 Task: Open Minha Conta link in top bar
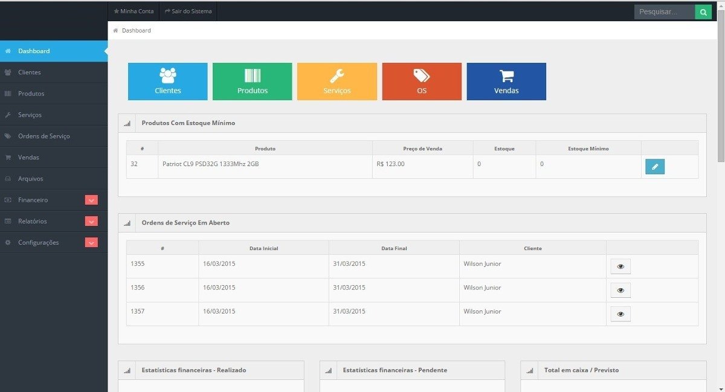coord(134,11)
